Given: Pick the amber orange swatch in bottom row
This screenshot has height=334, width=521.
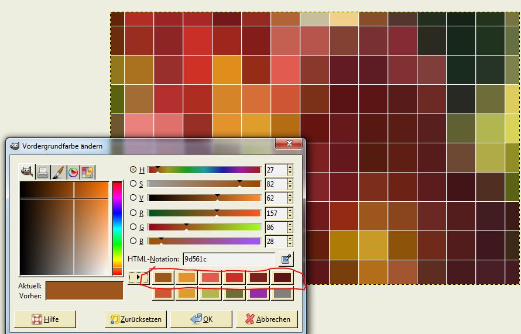Looking at the screenshot, I should point(187,294).
